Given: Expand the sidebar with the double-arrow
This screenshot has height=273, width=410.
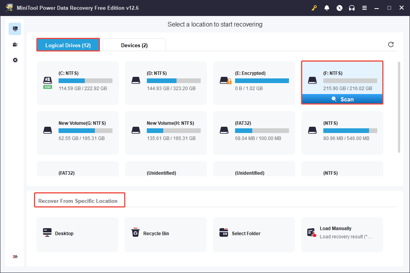Looking at the screenshot, I should pyautogui.click(x=15, y=257).
